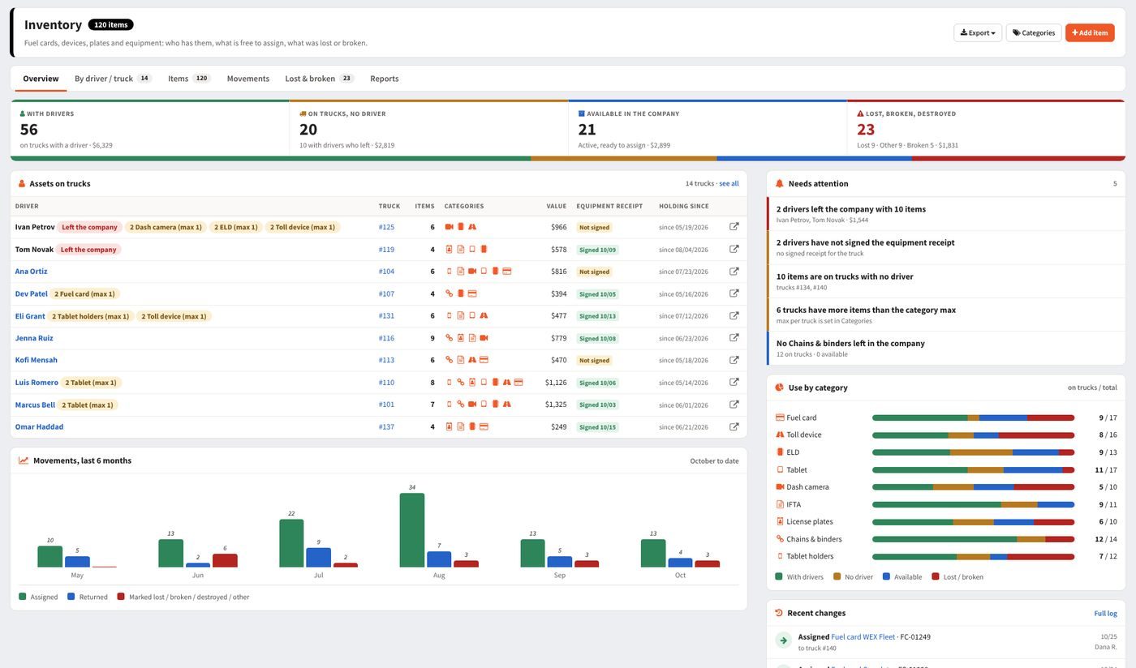Image resolution: width=1136 pixels, height=668 pixels.
Task: Go to the Movements tab
Action: click(248, 79)
